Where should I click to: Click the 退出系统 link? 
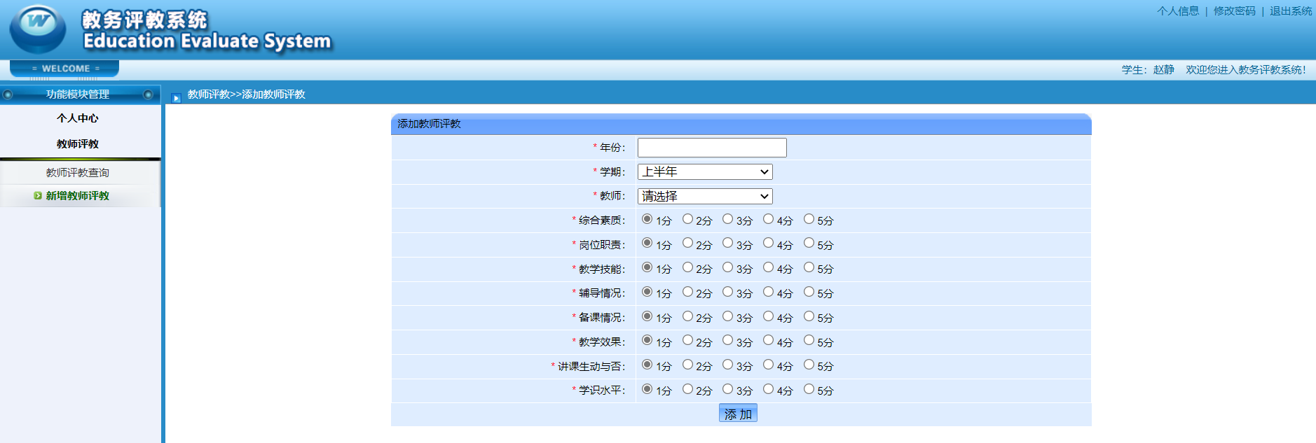coord(1290,11)
